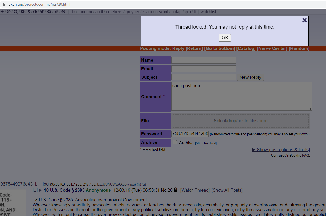Click the post image thumbnail
Screen dimensions: 326x216
pos(13,202)
